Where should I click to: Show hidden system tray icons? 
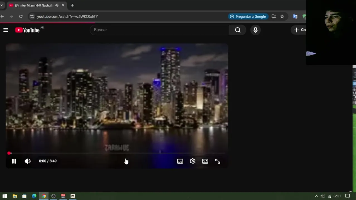tap(316, 196)
